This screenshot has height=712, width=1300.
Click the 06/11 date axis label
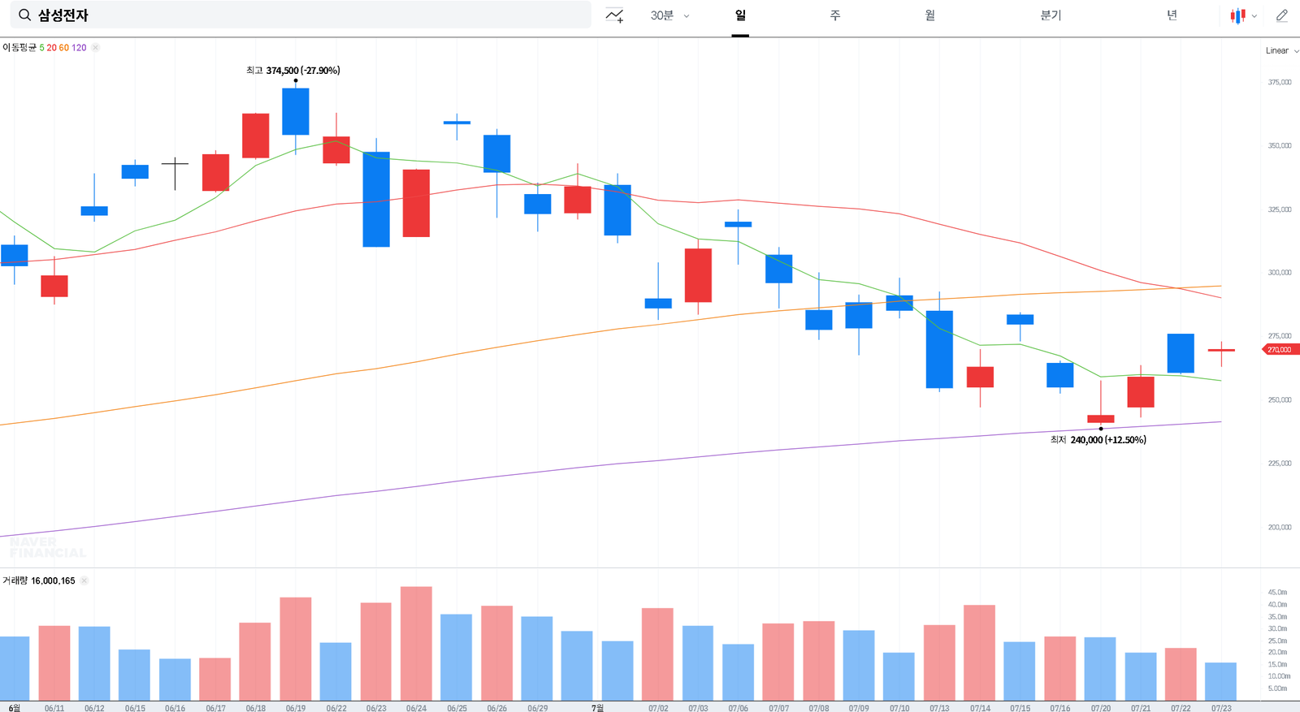(x=54, y=708)
